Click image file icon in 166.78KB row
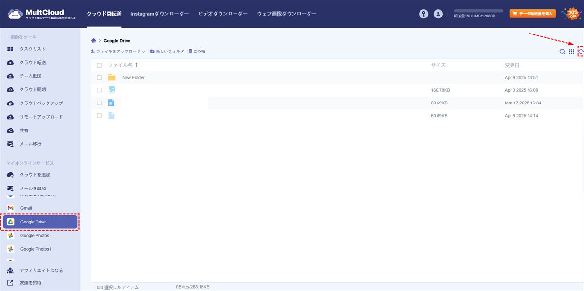 pos(111,90)
